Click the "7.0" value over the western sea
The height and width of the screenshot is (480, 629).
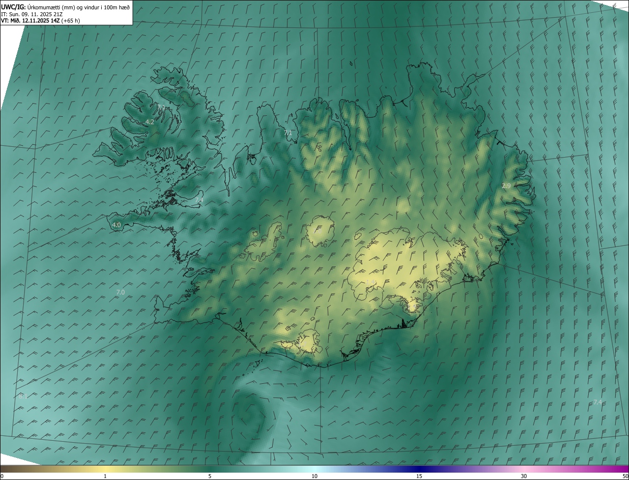coord(120,292)
